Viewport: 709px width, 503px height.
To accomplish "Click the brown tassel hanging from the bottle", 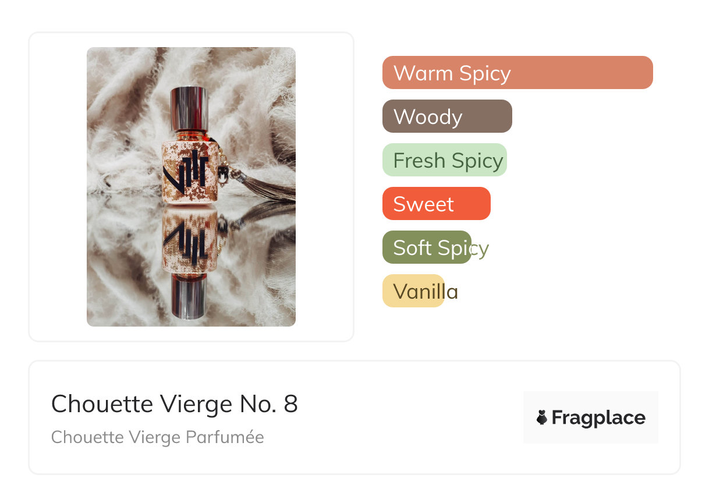I will [x=265, y=186].
